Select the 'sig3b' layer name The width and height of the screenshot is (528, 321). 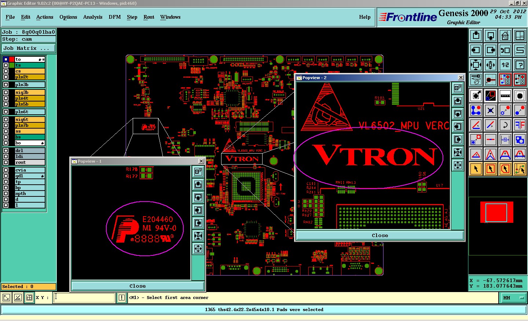(x=30, y=92)
